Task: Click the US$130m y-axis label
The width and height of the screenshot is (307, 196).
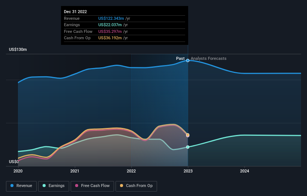Action: click(x=18, y=49)
